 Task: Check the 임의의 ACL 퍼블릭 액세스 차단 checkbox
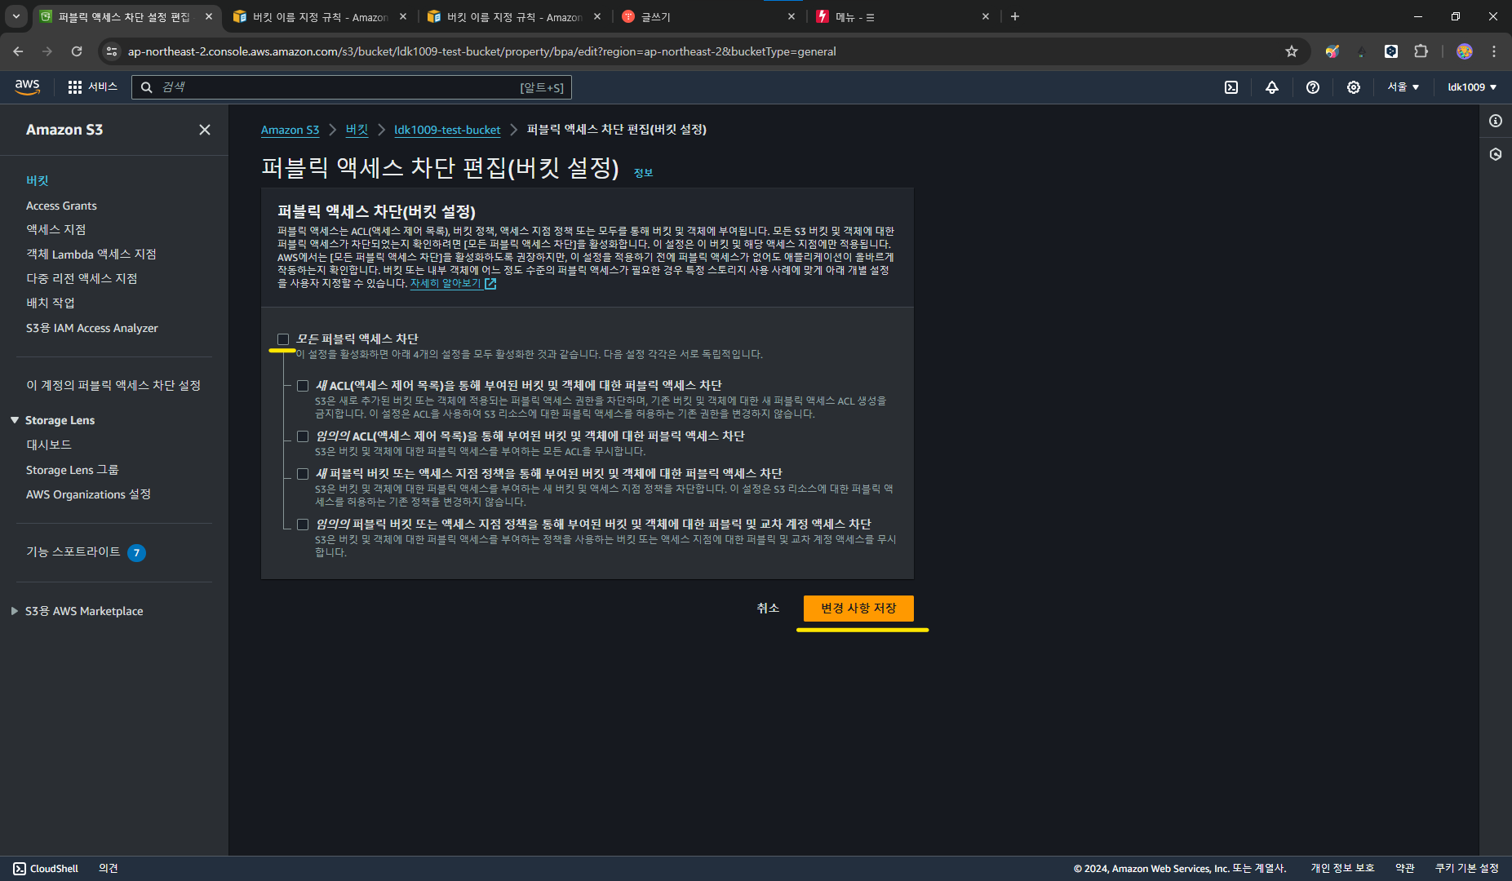[303, 436]
